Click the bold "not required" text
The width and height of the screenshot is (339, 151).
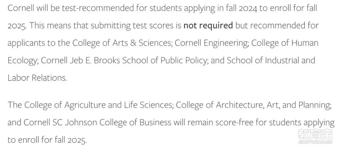[208, 25]
